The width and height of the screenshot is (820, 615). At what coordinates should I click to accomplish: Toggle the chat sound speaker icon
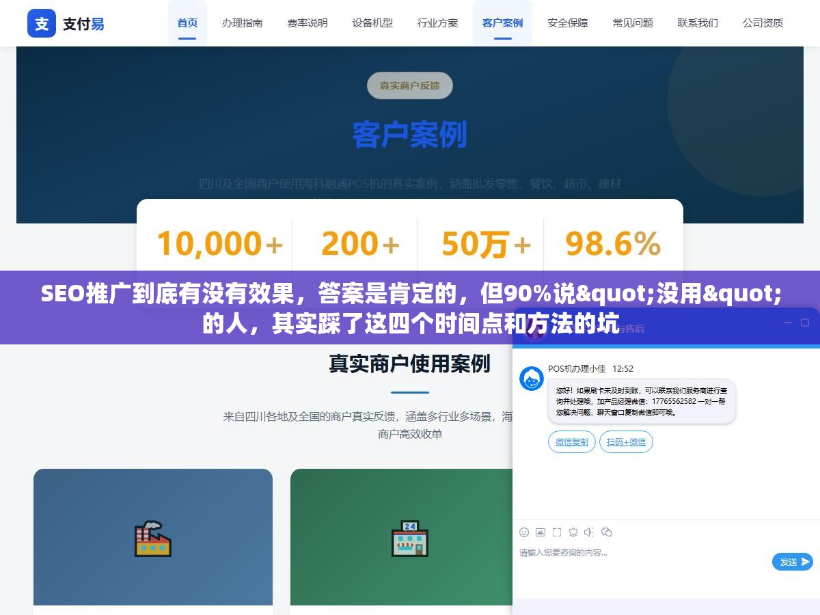(589, 532)
